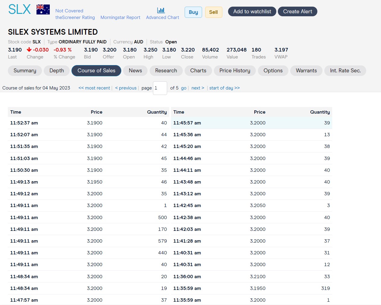Screen dimensions: 381x305
Task: Click the Last price value 3.190
Action: click(15, 50)
